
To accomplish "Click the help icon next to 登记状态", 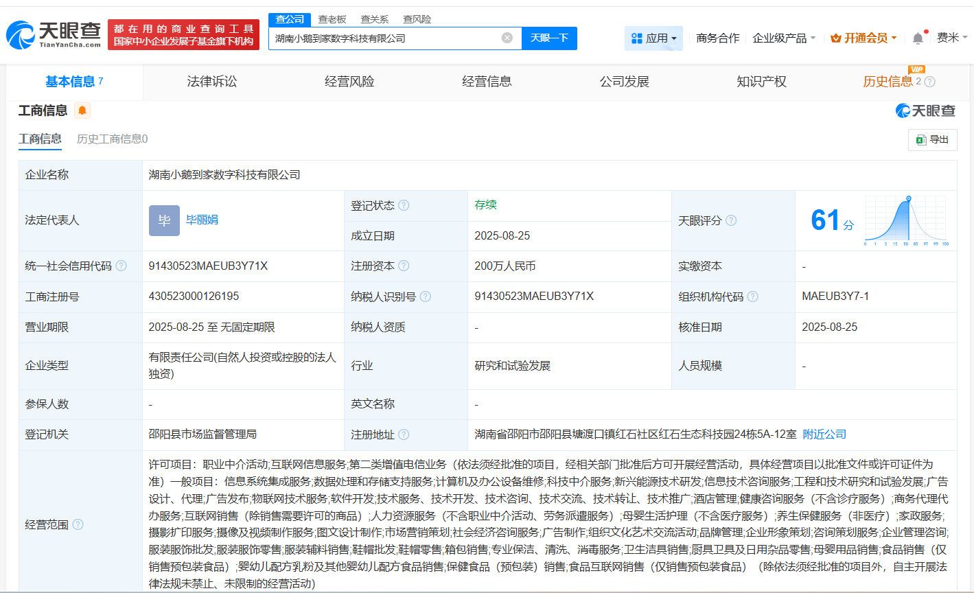I will tap(404, 204).
